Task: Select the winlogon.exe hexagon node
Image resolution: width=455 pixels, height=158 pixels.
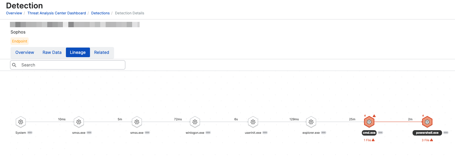Action: tap(195, 122)
